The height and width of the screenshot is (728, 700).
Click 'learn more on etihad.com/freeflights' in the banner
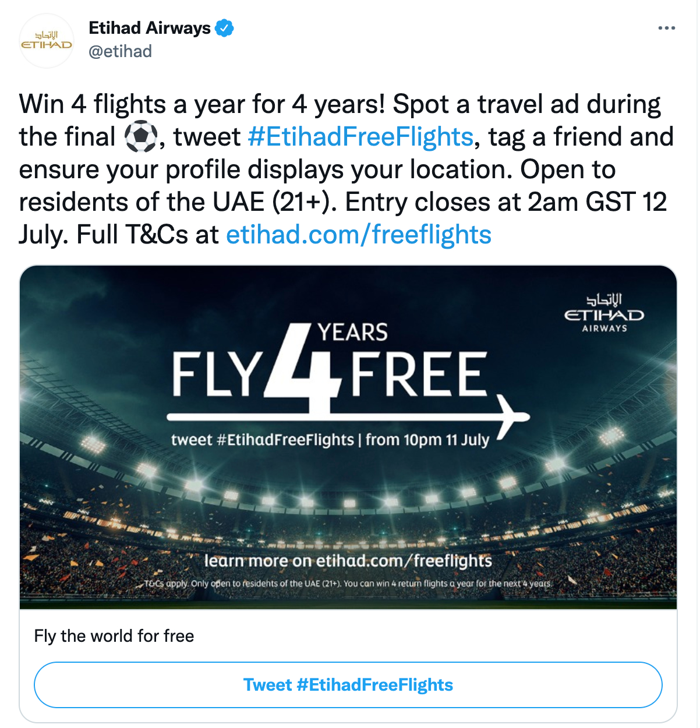point(348,561)
